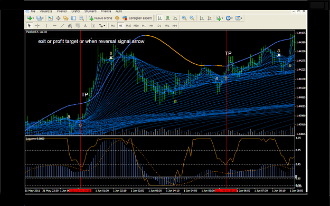Select the M5 timeframe button
Image resolution: width=330 pixels, height=206 pixels.
tap(120, 26)
